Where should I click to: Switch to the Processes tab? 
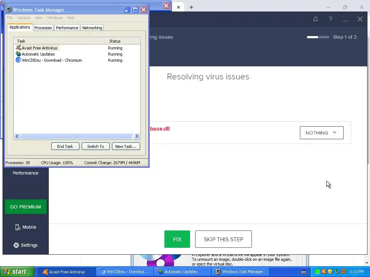coord(43,27)
